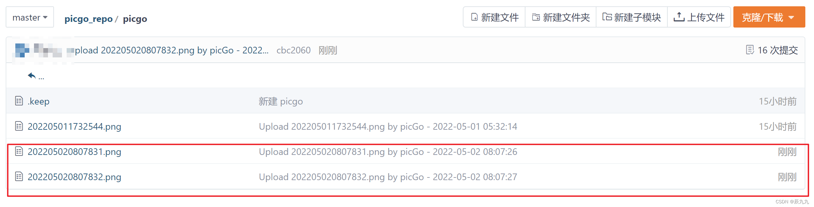This screenshot has width=814, height=207.
Task: Open the master branch dropdown
Action: point(30,17)
